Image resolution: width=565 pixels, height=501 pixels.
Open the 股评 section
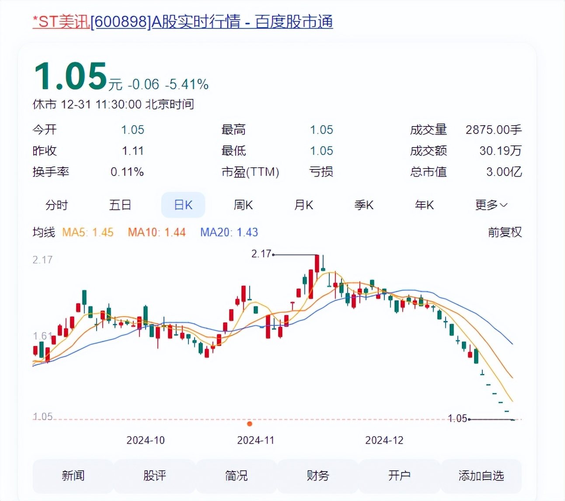[155, 476]
